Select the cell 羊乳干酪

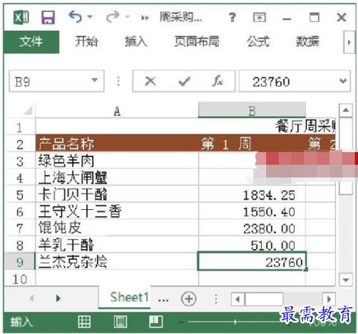pyautogui.click(x=117, y=245)
